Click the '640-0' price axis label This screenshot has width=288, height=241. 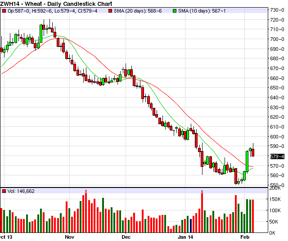(277, 98)
